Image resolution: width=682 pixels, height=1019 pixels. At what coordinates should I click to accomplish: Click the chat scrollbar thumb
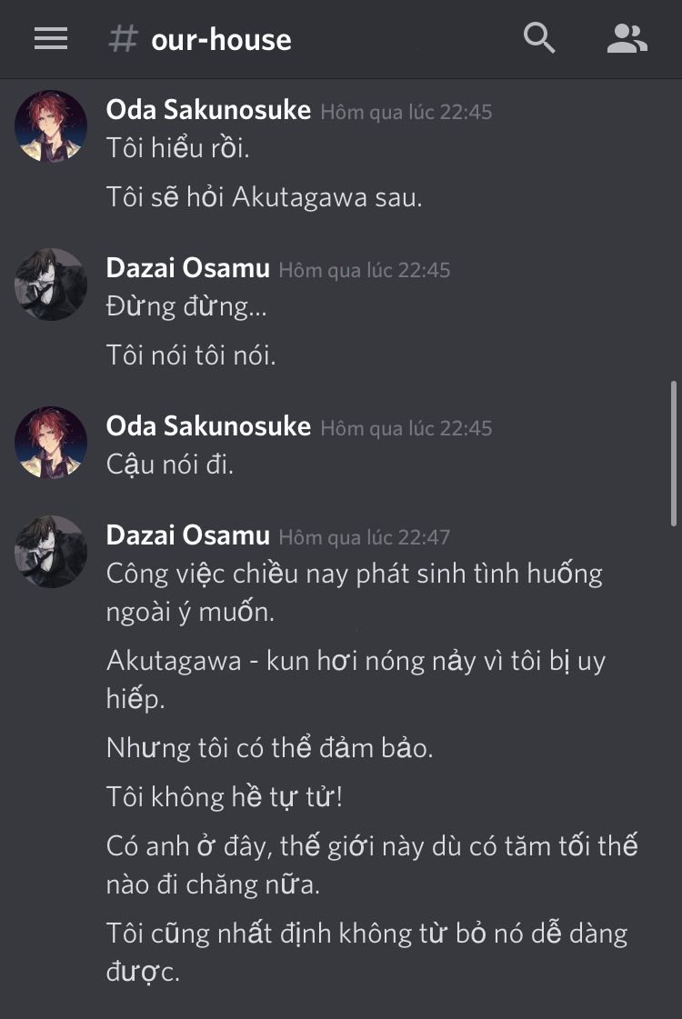point(673,453)
